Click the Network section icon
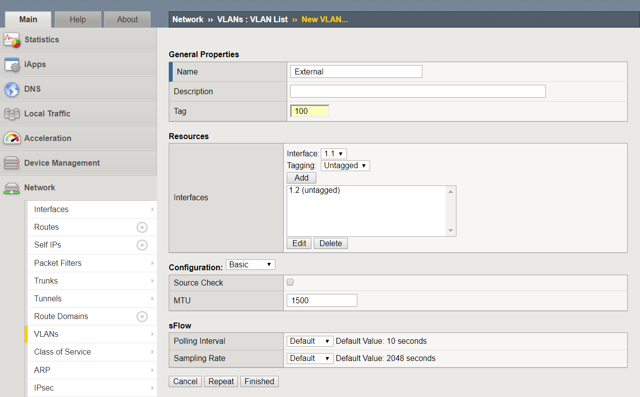 (12, 188)
